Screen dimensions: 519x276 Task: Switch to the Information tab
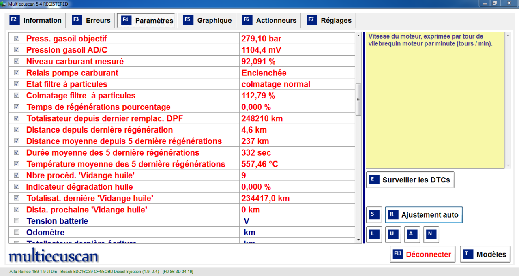[36, 20]
